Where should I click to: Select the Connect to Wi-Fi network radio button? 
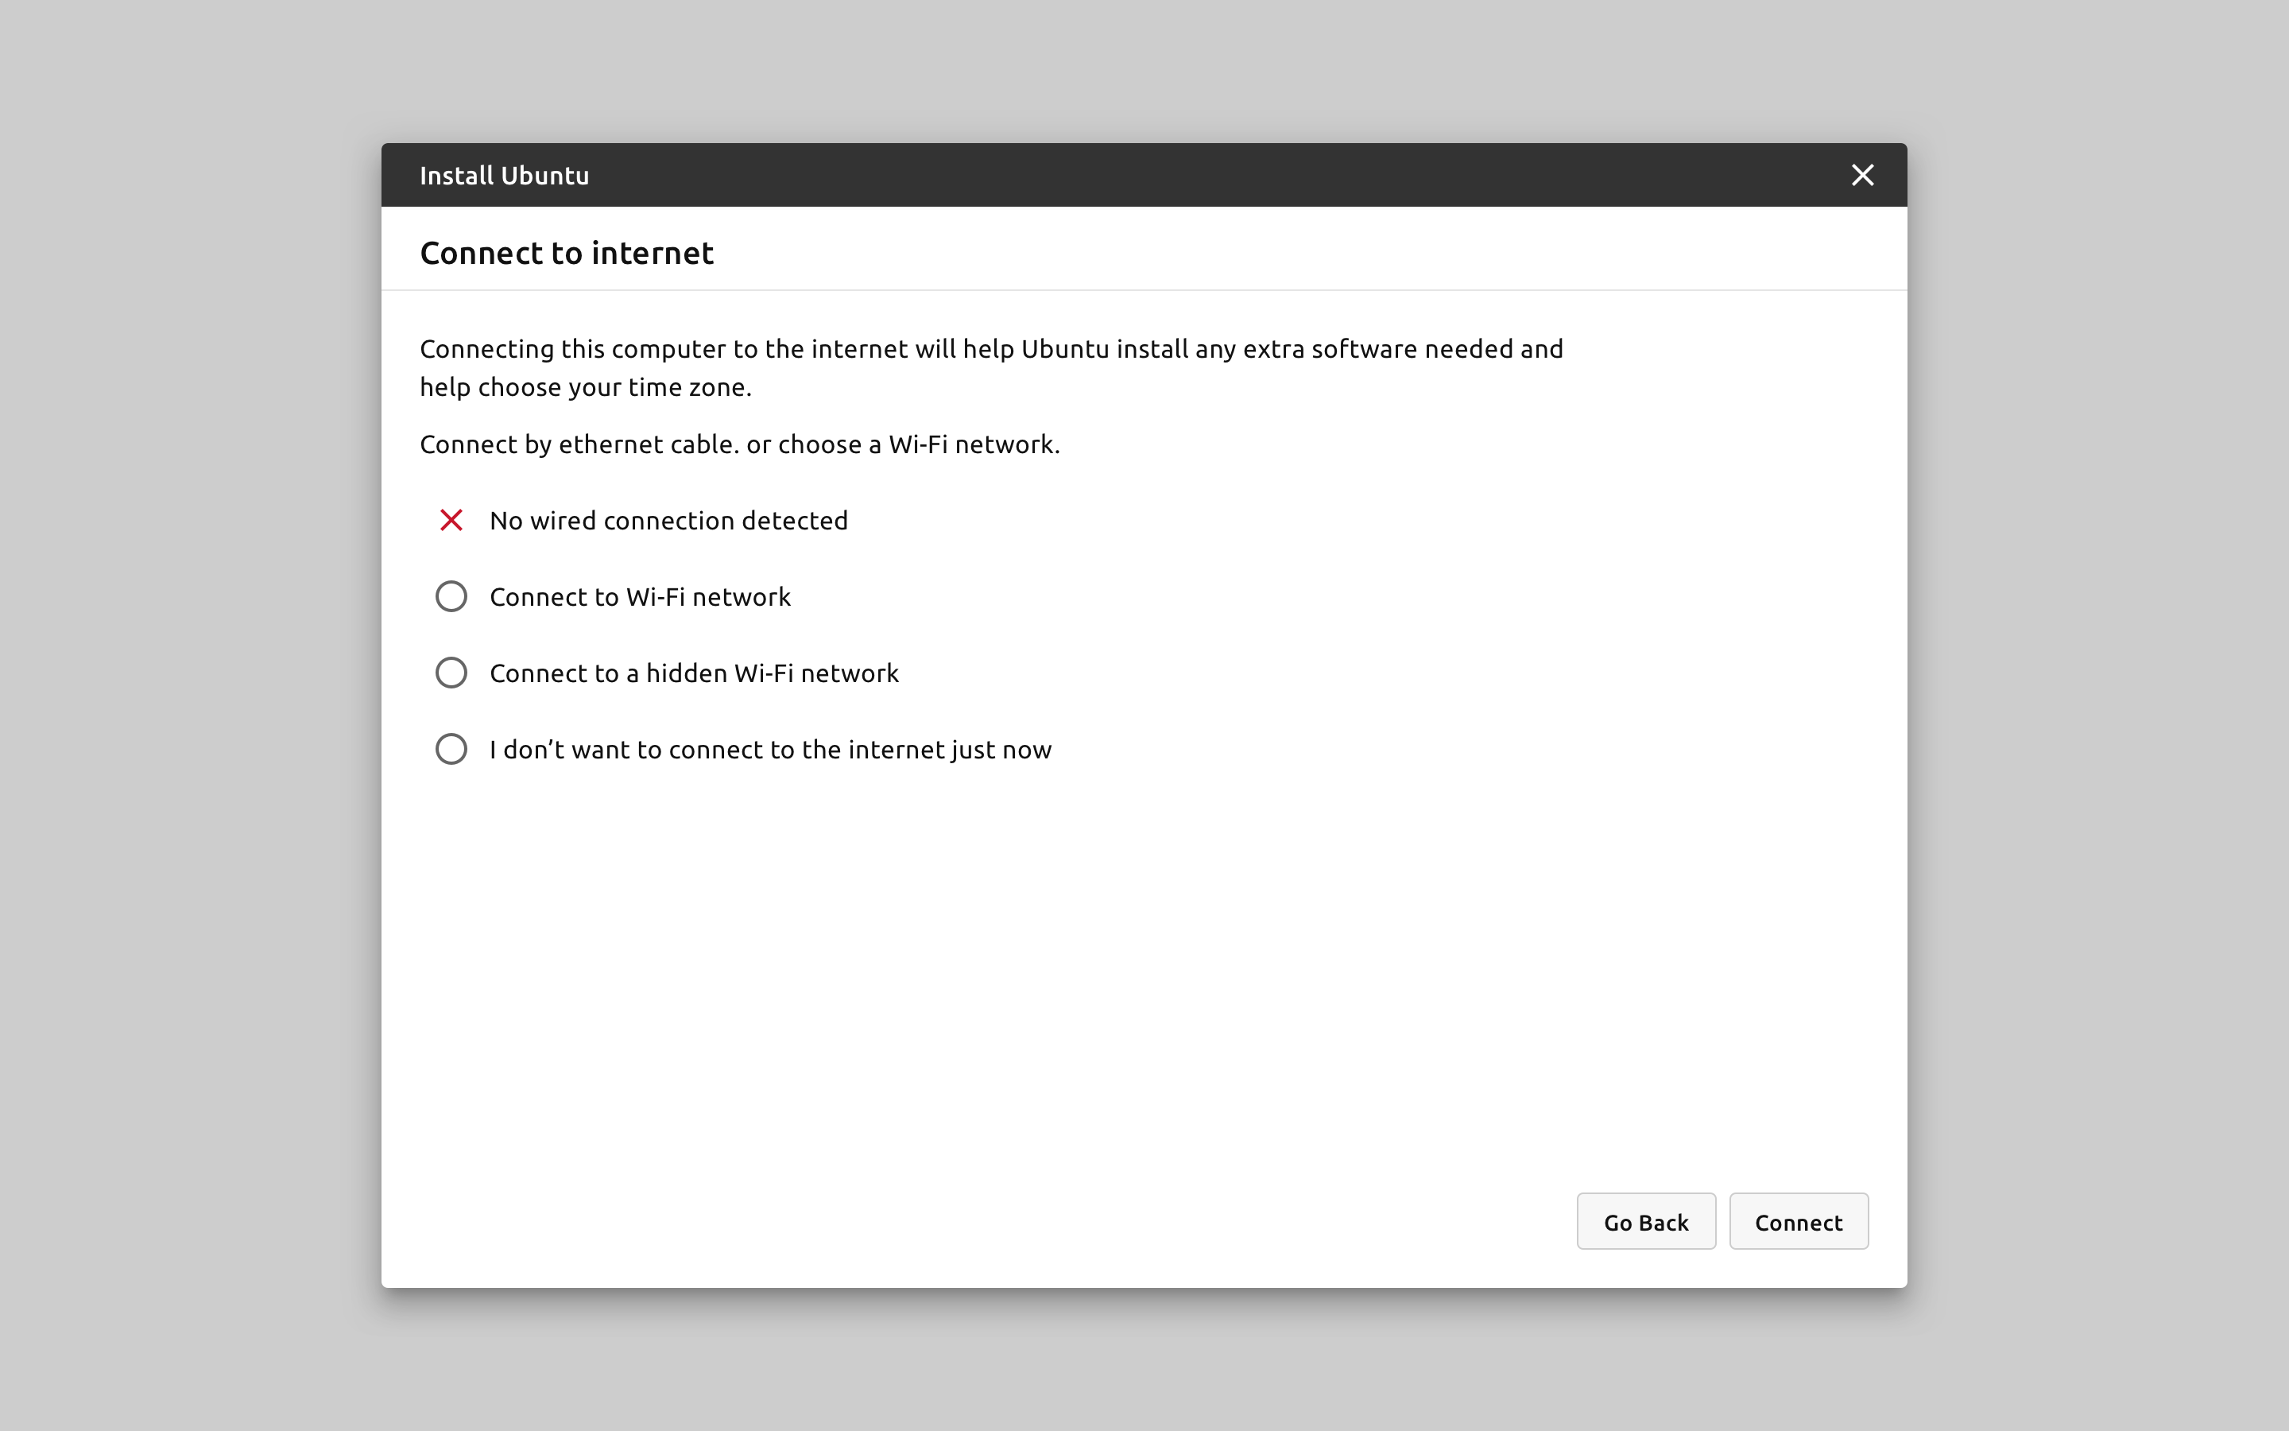point(451,597)
